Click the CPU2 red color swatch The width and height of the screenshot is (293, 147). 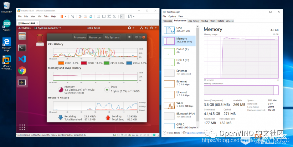pos(84,63)
